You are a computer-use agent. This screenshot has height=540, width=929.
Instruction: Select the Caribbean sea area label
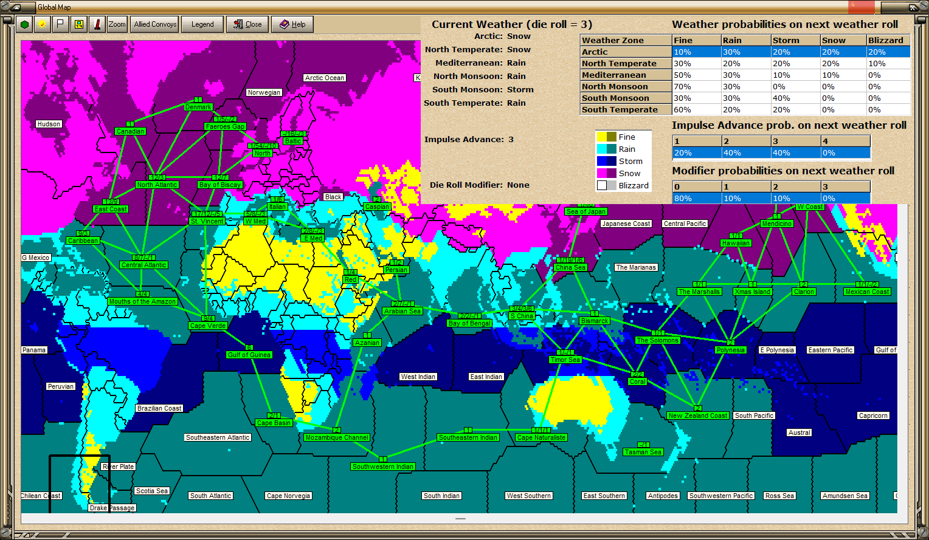point(83,241)
